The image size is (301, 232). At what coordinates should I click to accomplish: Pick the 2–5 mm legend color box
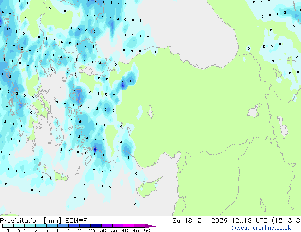click(41, 226)
